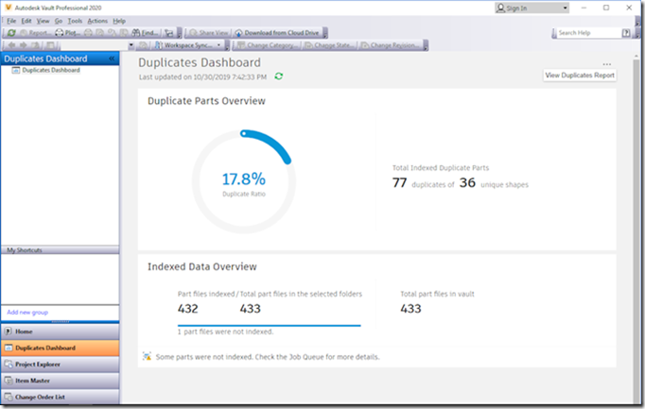
Task: Click Change State in the toolbar
Action: (x=329, y=45)
